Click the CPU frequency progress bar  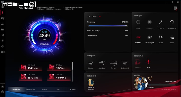[108, 26]
